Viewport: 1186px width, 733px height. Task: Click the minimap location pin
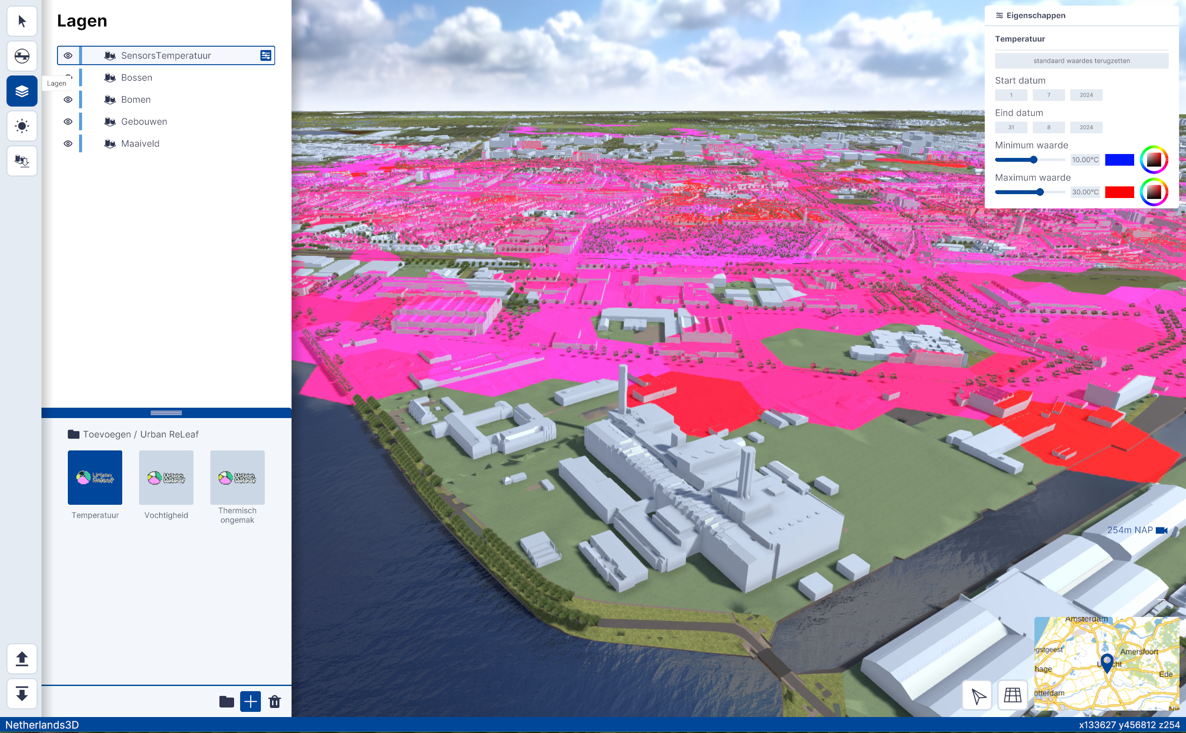point(1107,663)
